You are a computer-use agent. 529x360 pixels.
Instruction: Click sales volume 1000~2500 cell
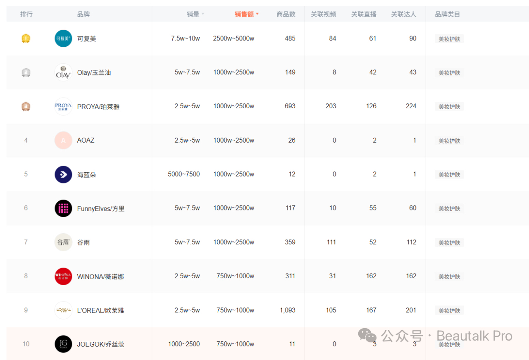tap(184, 344)
